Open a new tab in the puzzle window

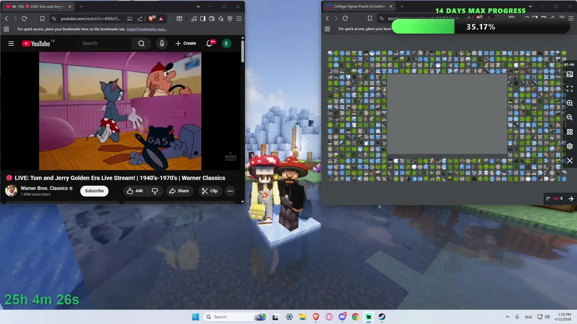402,6
